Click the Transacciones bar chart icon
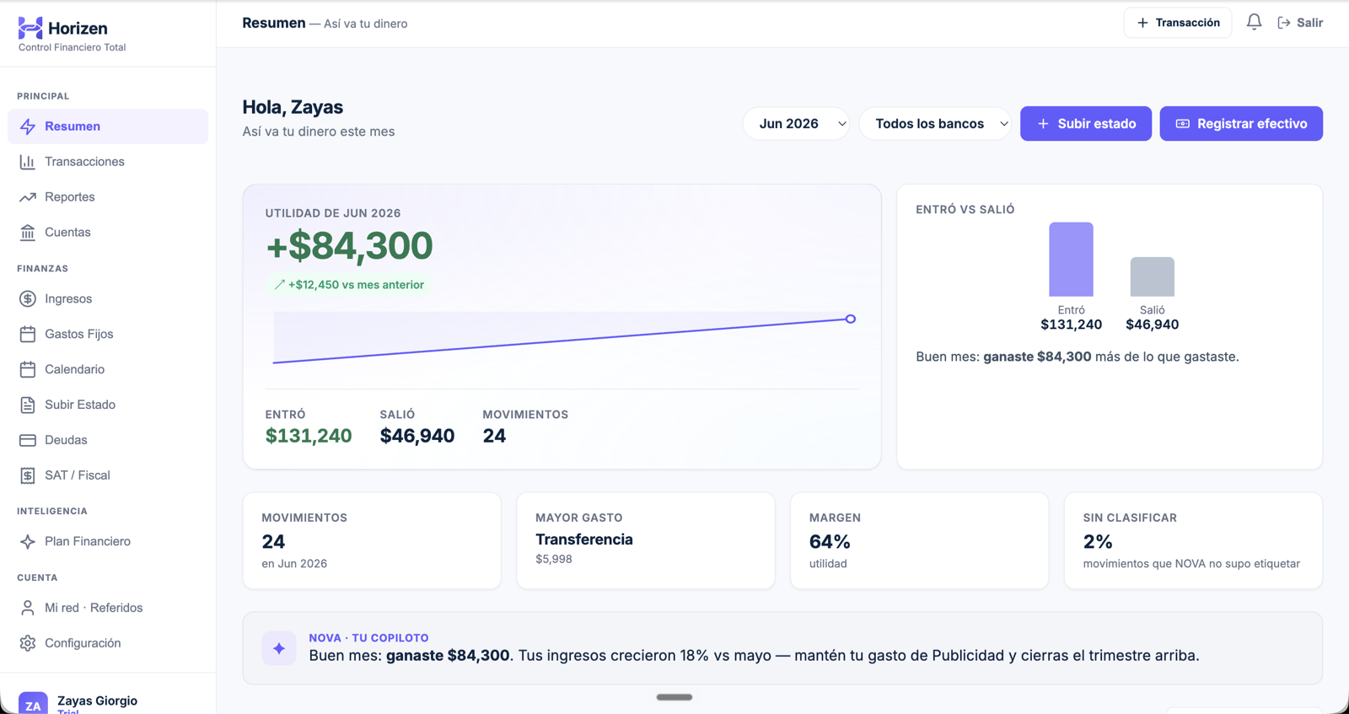The image size is (1349, 714). click(28, 162)
